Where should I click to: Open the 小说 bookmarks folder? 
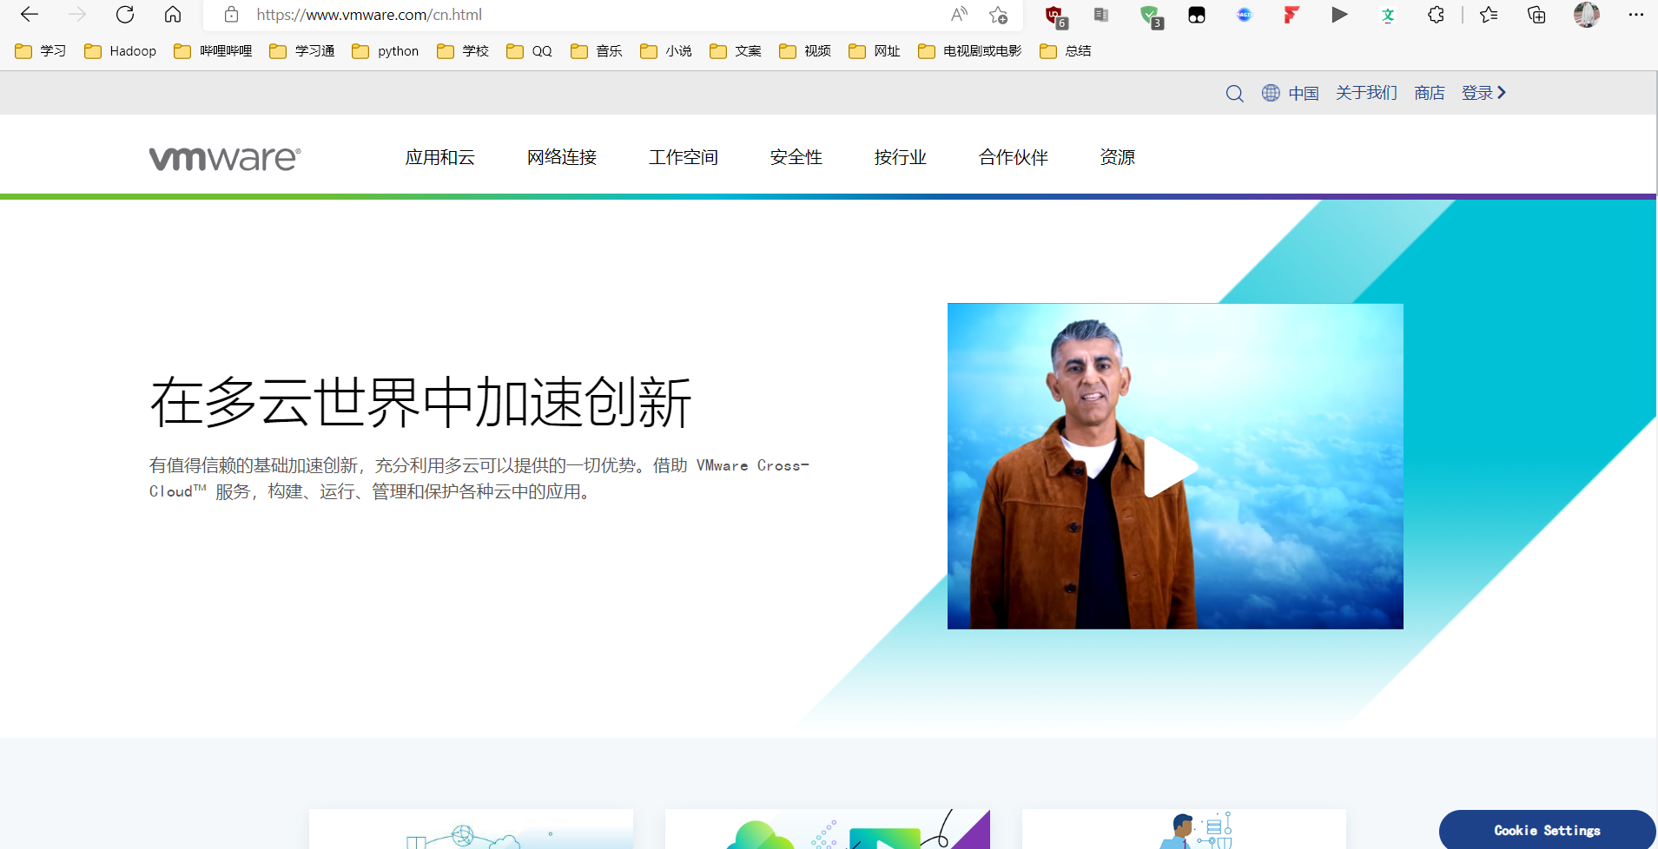tap(665, 51)
